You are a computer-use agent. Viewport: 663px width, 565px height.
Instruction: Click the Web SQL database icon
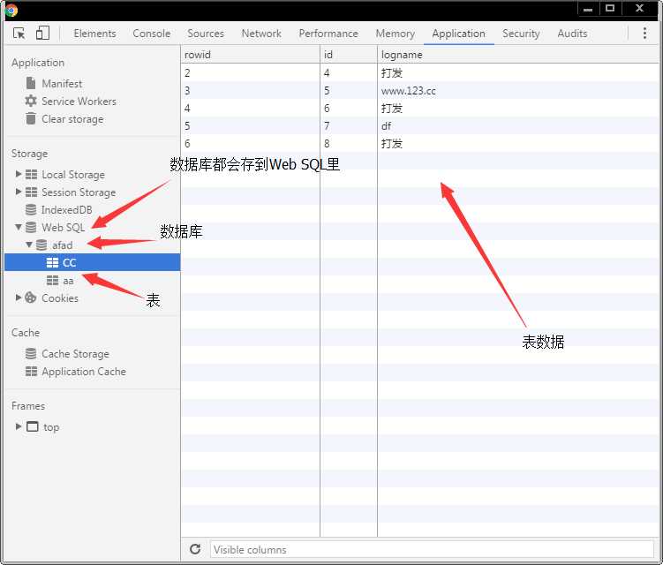click(x=31, y=228)
